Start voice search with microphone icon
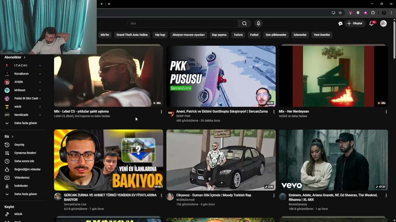Image resolution: width=396 pixels, height=222 pixels. click(258, 23)
